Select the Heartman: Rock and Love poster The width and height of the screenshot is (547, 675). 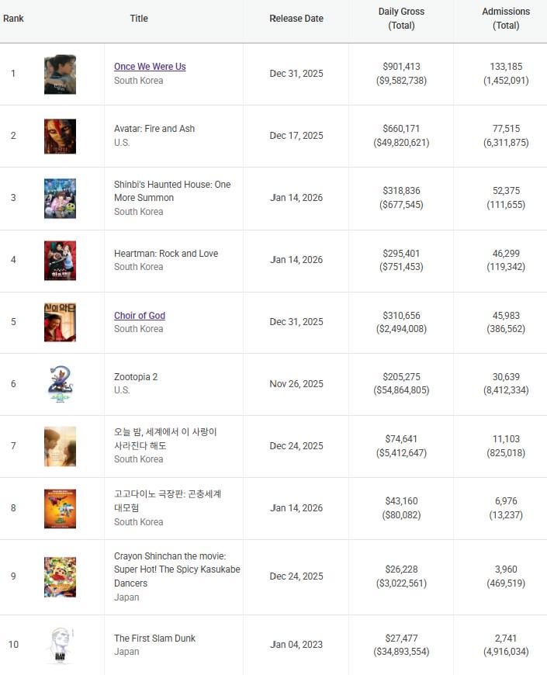click(x=60, y=261)
